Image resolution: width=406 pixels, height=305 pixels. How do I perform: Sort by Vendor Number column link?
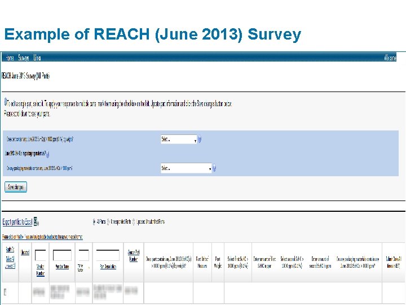coord(41,270)
